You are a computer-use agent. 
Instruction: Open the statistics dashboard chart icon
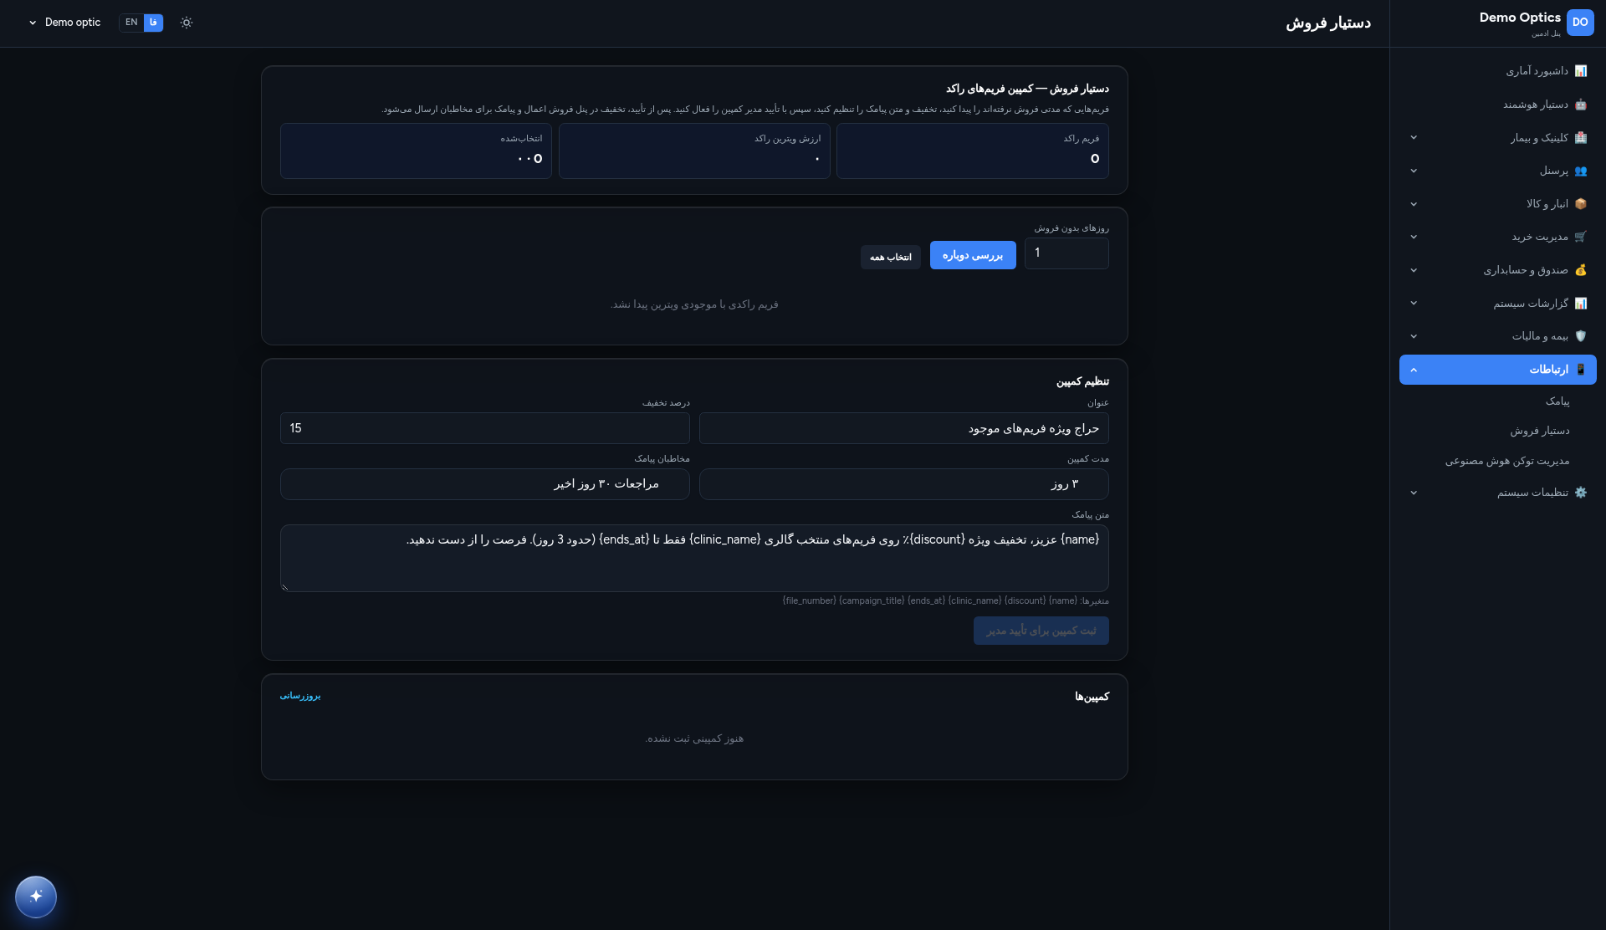pyautogui.click(x=1580, y=71)
